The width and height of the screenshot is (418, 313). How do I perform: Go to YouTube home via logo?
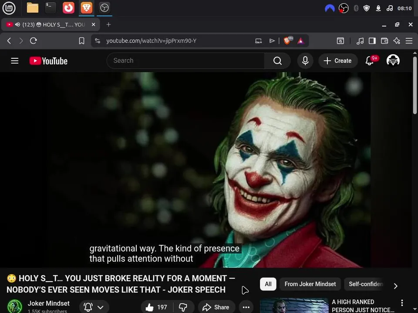(48, 61)
